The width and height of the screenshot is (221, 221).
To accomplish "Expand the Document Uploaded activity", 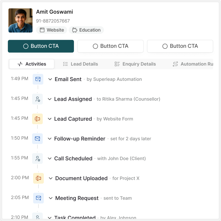I will pyautogui.click(x=51, y=178).
